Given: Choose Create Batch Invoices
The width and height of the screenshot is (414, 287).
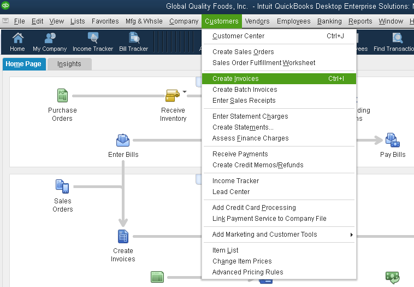Looking at the screenshot, I should (x=279, y=90).
